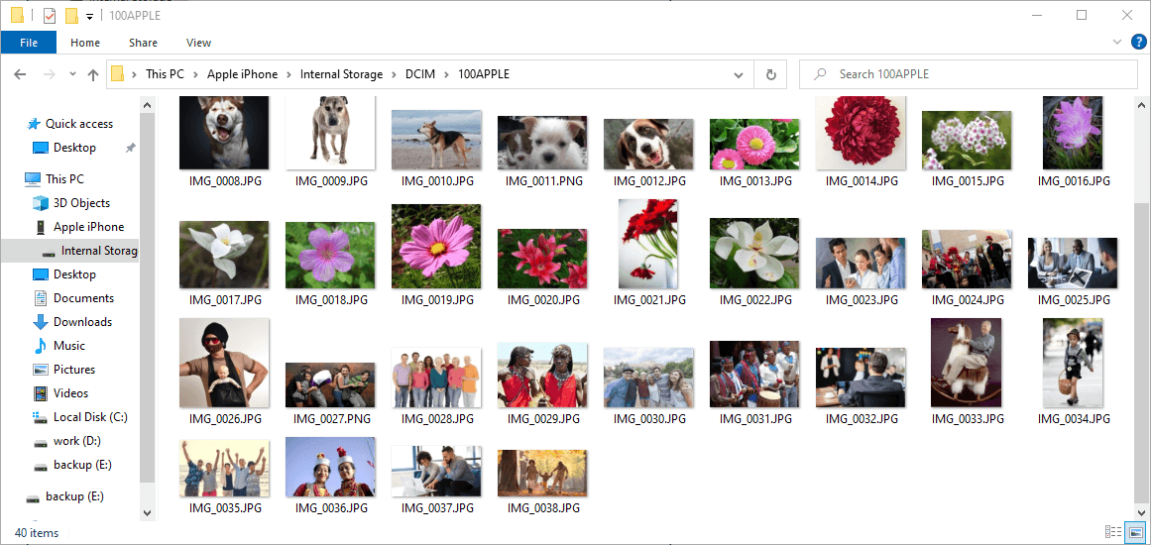Click Internal Storage breadcrumb in address bar
The width and height of the screenshot is (1151, 545).
click(341, 74)
